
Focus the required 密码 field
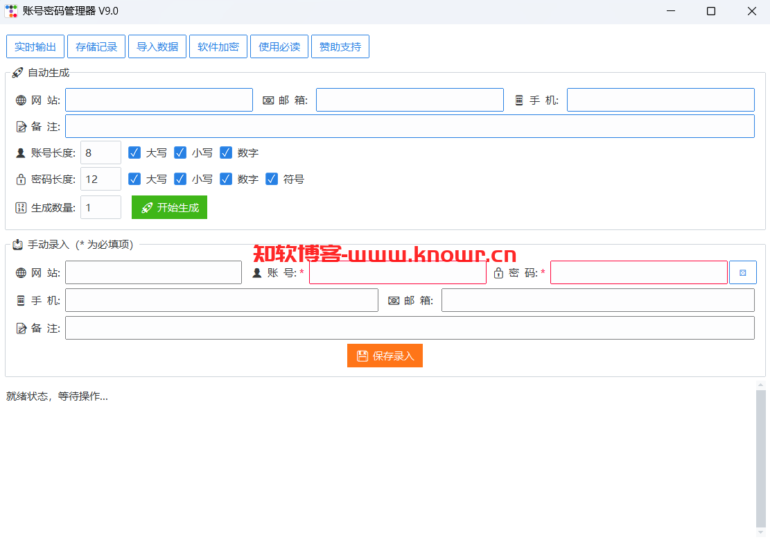(639, 272)
